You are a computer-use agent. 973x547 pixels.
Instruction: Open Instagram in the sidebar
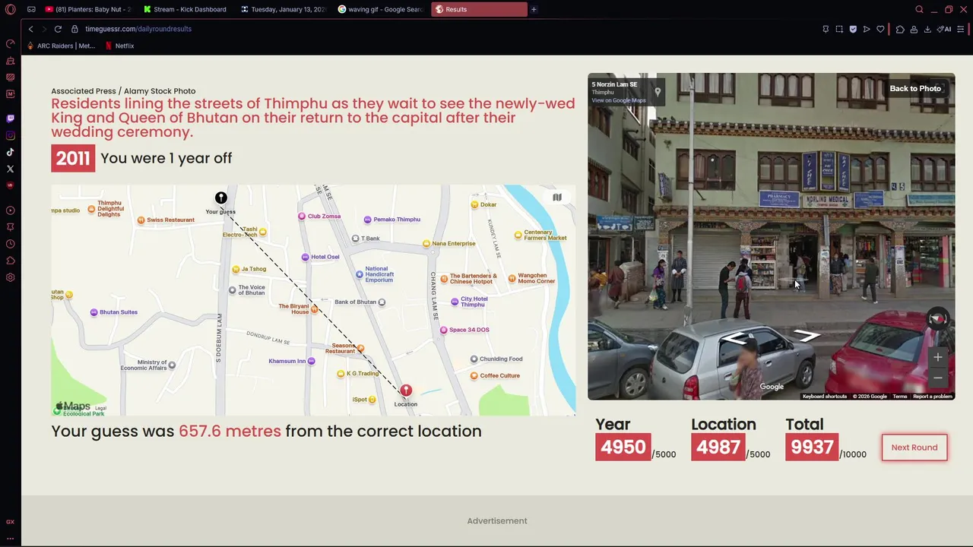click(10, 135)
